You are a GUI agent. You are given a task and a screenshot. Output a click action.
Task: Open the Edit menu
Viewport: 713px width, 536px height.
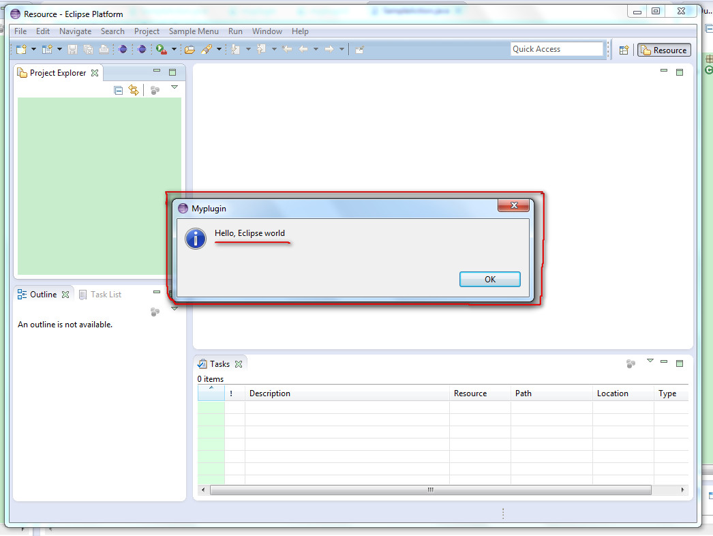(x=43, y=31)
